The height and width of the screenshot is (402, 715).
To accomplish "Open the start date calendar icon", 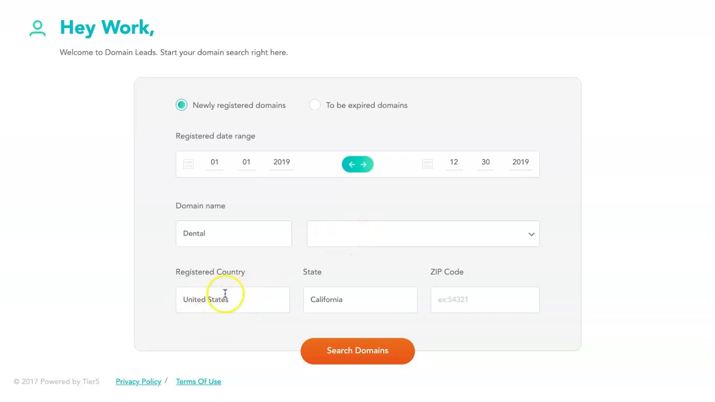I will click(188, 164).
